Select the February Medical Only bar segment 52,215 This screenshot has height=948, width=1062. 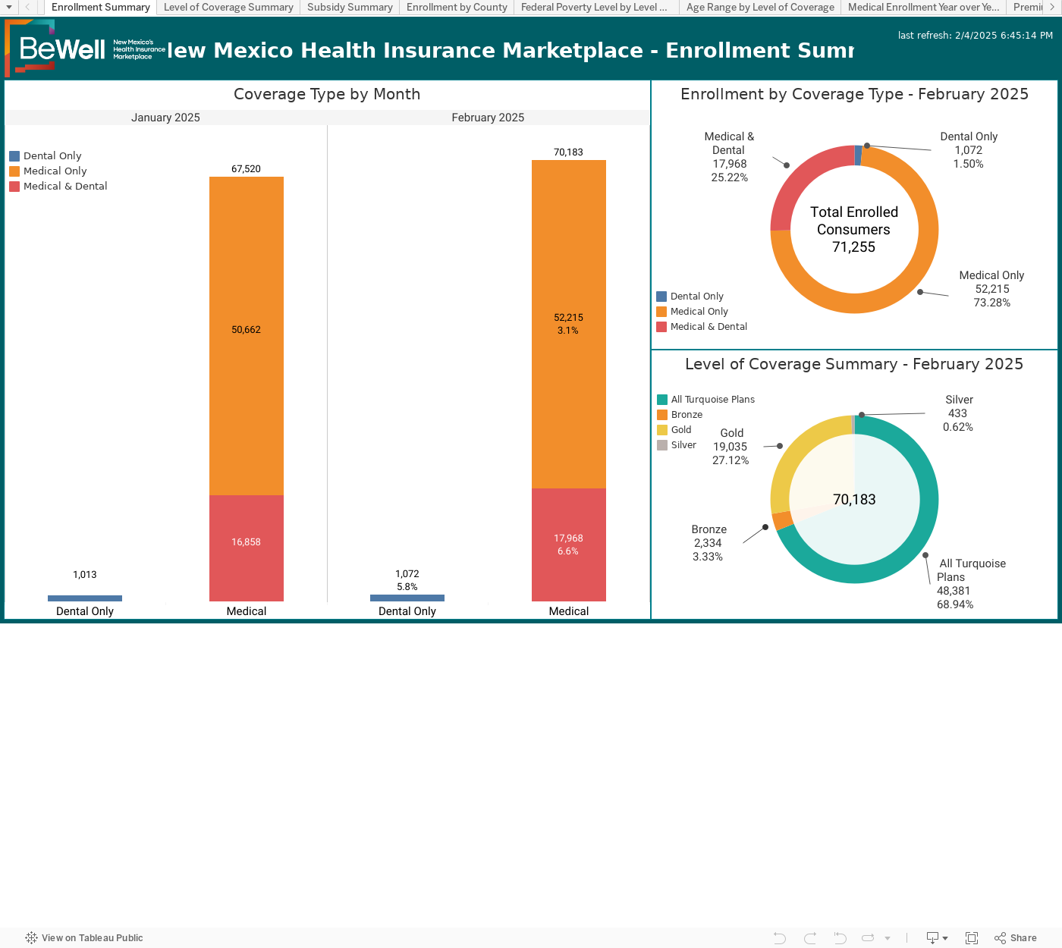pyautogui.click(x=569, y=324)
